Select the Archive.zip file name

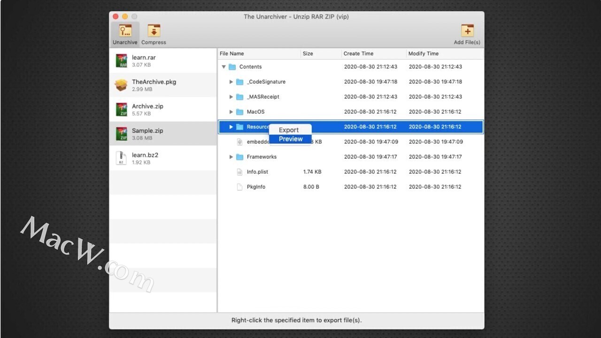[147, 106]
